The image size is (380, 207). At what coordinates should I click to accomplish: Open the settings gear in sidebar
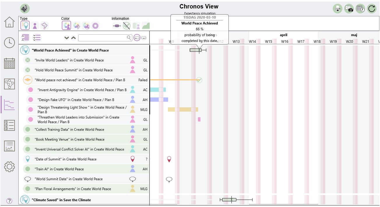[x=9, y=167]
